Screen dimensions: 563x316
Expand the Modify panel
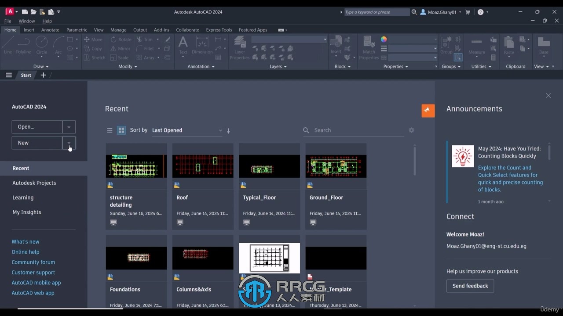(x=128, y=67)
